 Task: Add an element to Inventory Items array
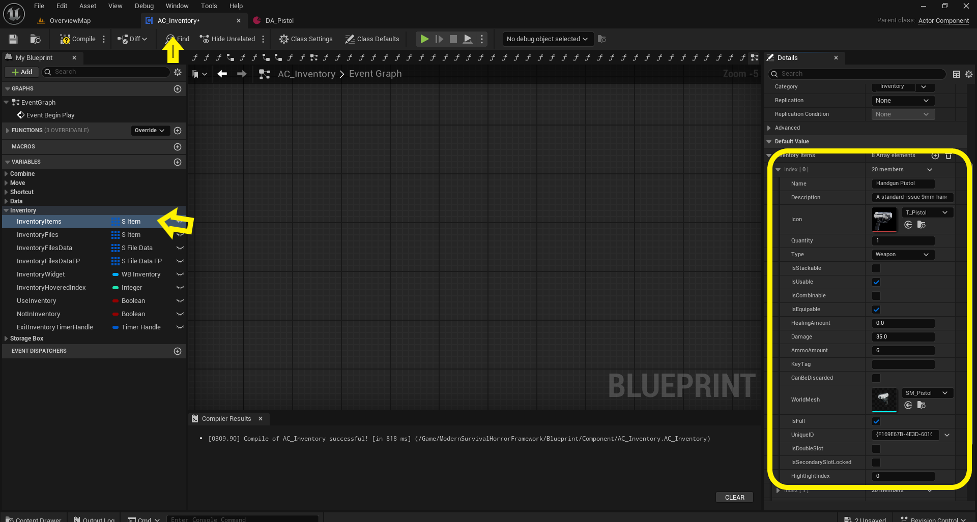point(935,156)
